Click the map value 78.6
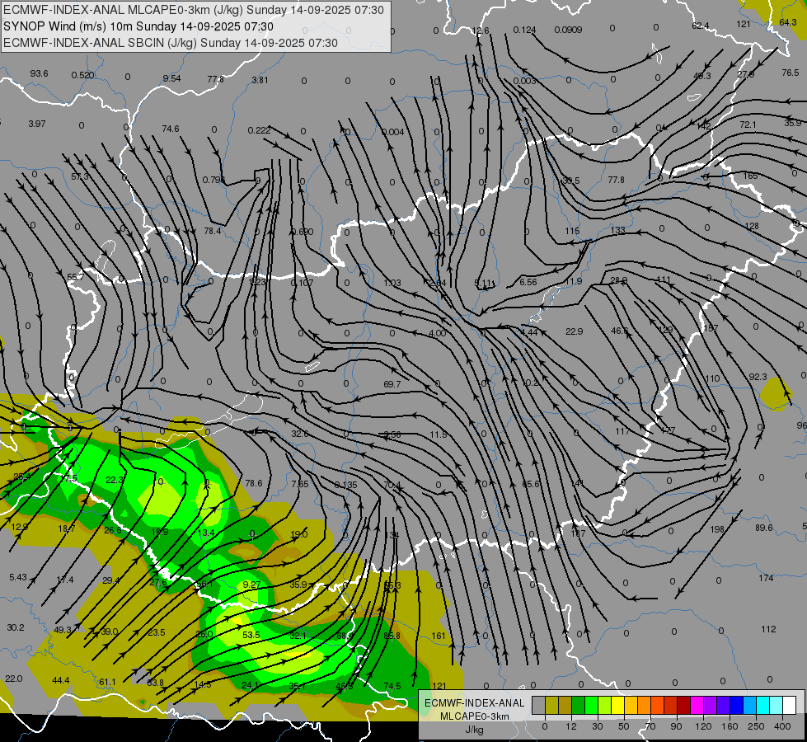This screenshot has height=742, width=807. (254, 483)
